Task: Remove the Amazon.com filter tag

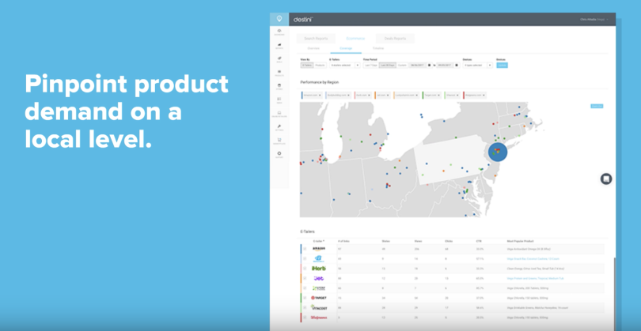Action: coord(321,95)
